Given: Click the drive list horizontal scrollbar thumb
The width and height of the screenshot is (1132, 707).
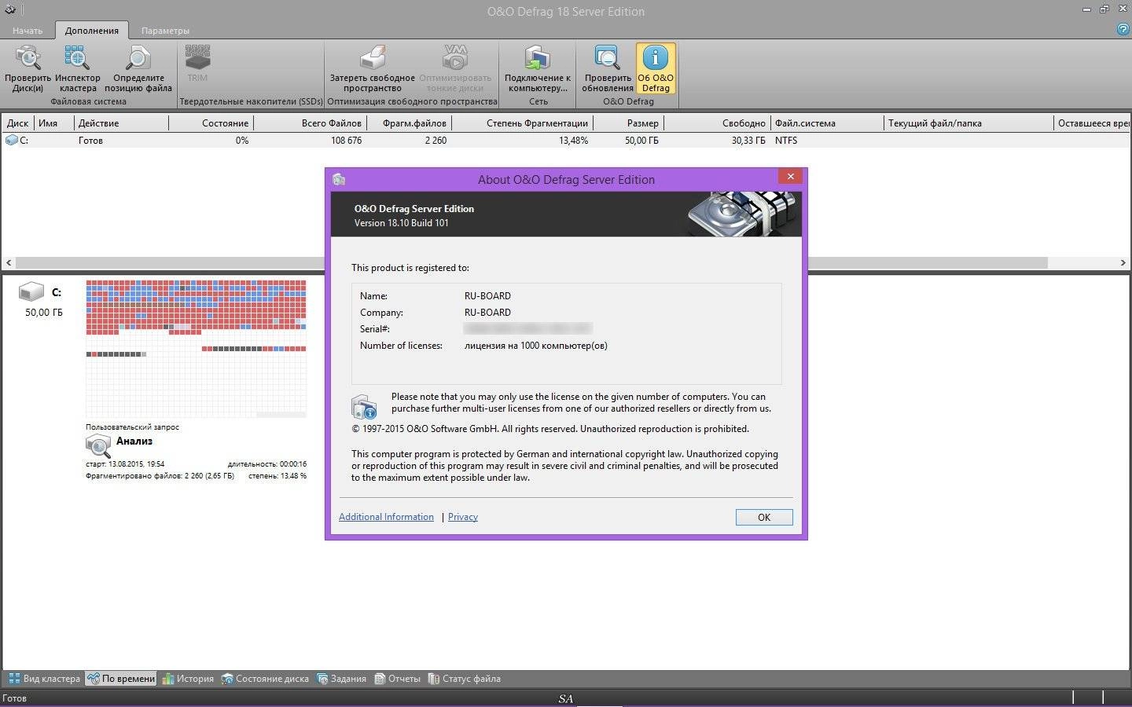Looking at the screenshot, I should tap(531, 262).
